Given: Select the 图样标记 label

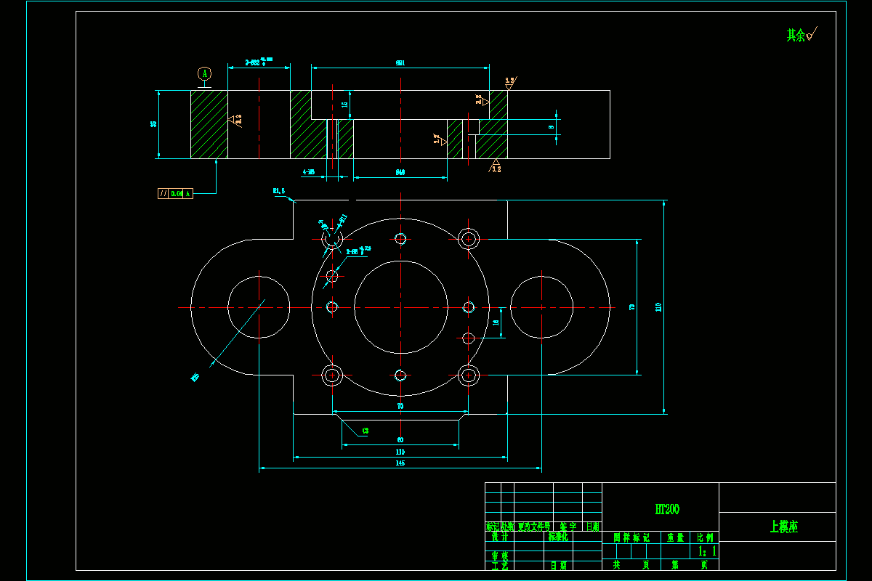Looking at the screenshot, I should tap(631, 537).
